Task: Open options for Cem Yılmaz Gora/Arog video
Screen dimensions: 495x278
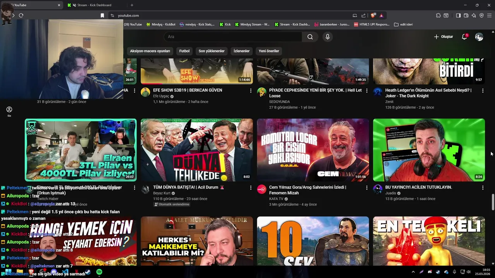Action: pyautogui.click(x=367, y=188)
